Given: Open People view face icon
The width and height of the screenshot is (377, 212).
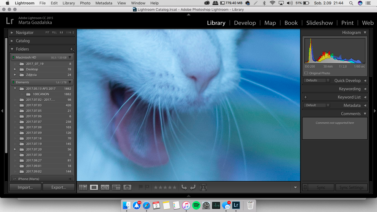Looking at the screenshot, I should point(127,187).
